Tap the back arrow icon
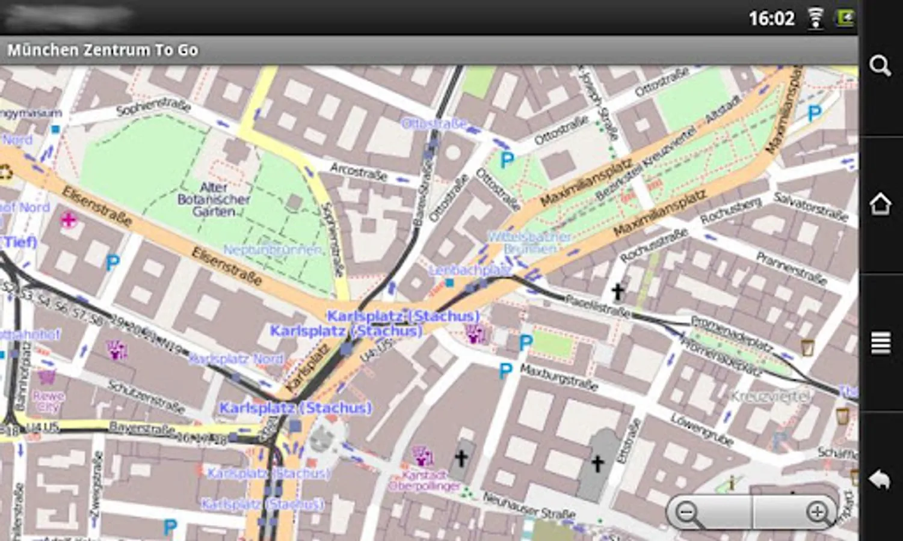The width and height of the screenshot is (903, 541). click(x=880, y=479)
